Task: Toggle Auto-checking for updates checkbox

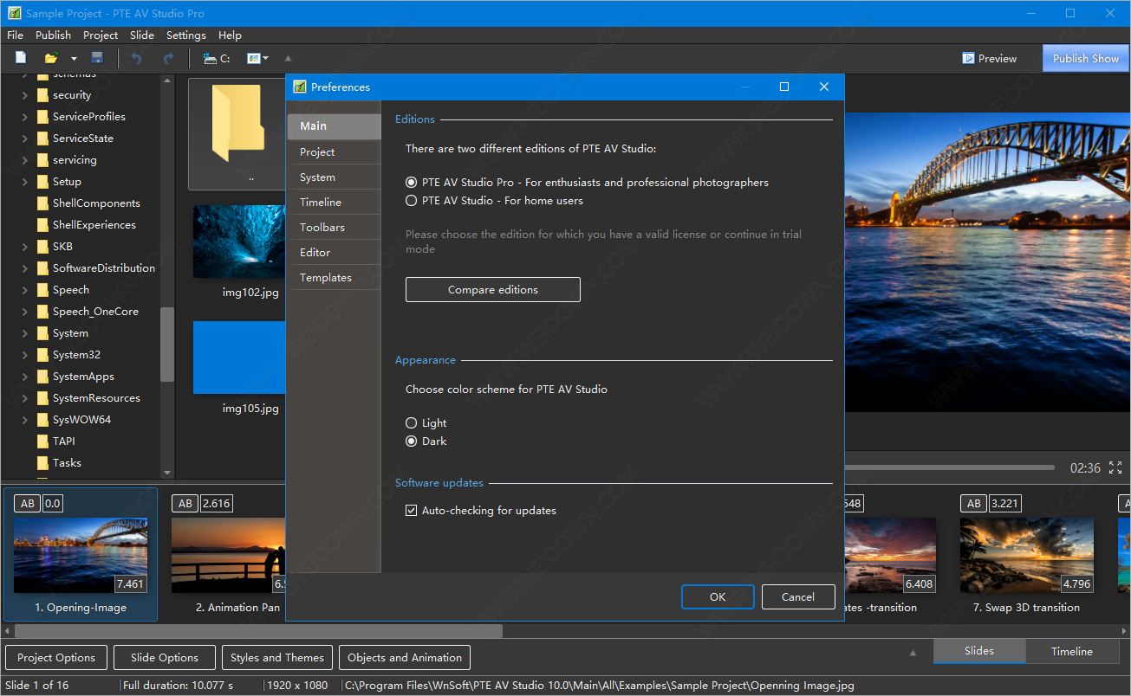Action: point(412,511)
